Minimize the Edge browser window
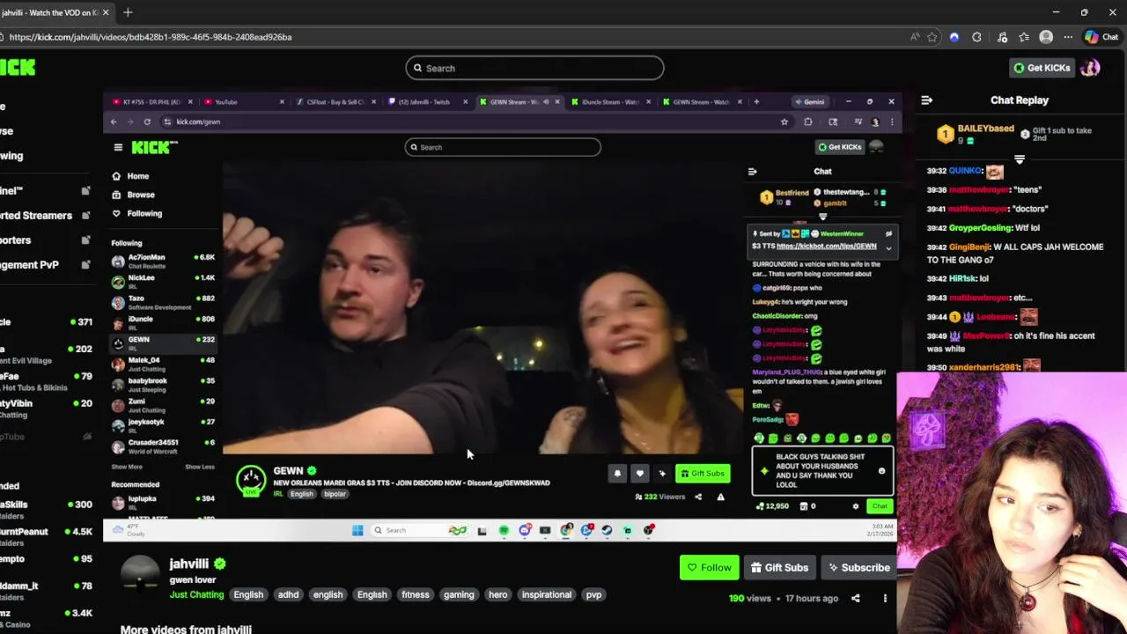 (x=1056, y=12)
